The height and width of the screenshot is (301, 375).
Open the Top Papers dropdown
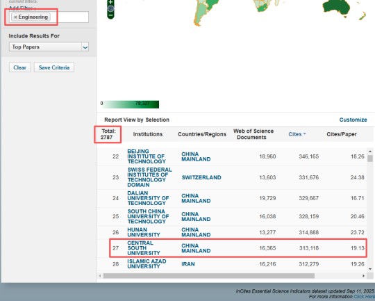(49, 47)
